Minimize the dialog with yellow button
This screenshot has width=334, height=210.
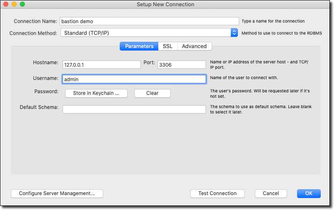[14, 4]
